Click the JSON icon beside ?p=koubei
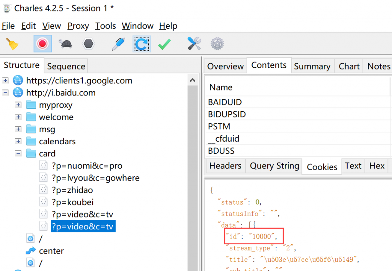The height and width of the screenshot is (271, 392). (x=44, y=202)
